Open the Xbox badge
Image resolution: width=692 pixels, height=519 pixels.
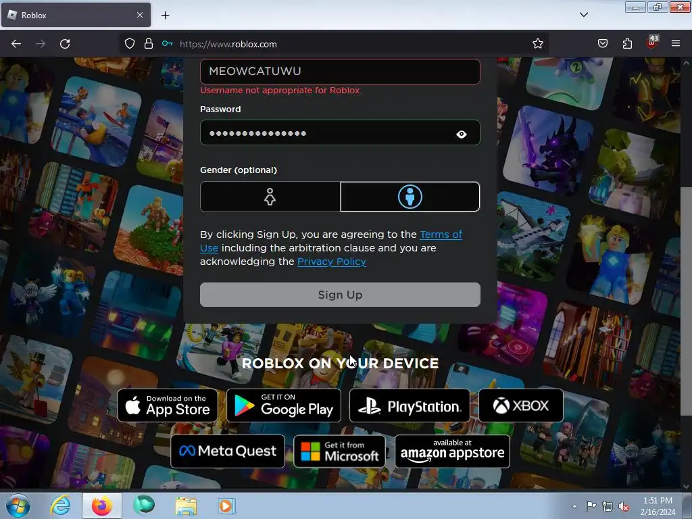pyautogui.click(x=521, y=405)
